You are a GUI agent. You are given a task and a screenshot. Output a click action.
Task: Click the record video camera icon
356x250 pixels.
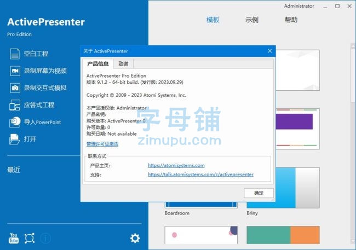pos(15,71)
